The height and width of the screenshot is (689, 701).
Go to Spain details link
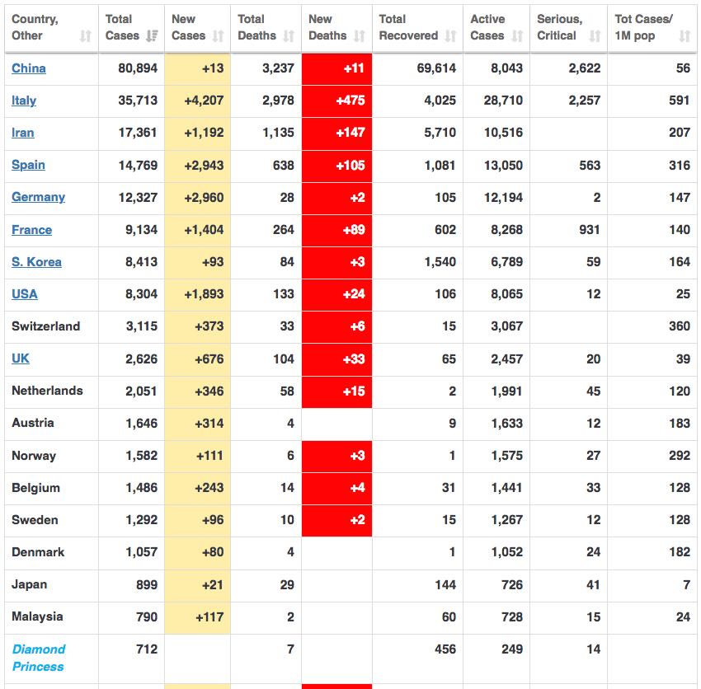pyautogui.click(x=28, y=165)
